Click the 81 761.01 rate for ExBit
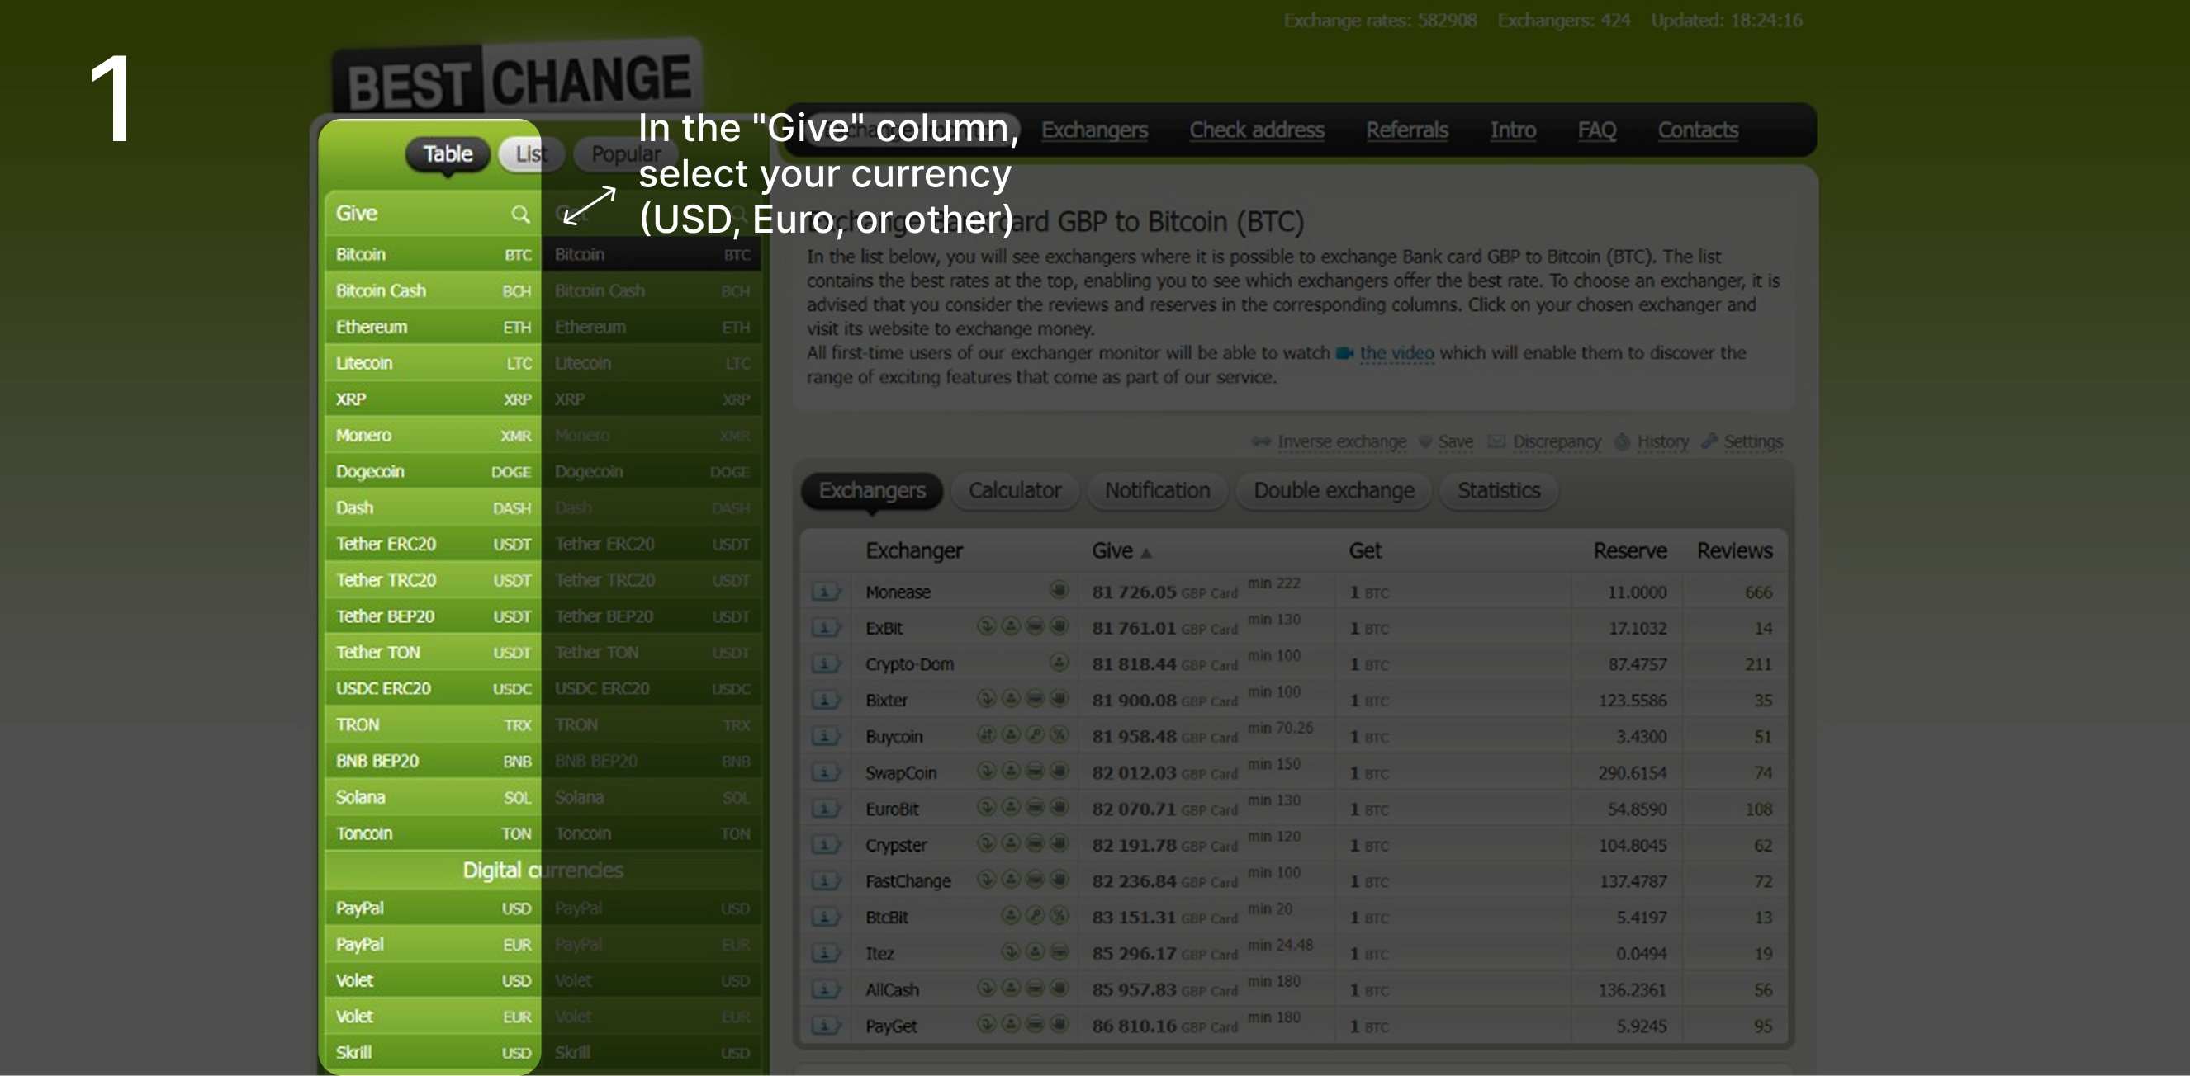 (x=1133, y=629)
